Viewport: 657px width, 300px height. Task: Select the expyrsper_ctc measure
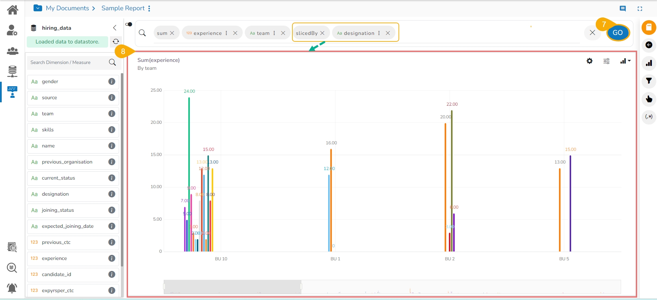(73, 291)
